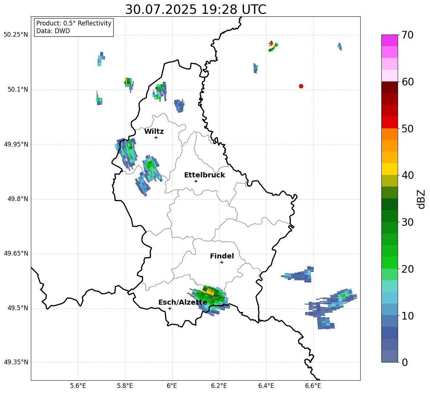Click the 6.6°E longitude label
Viewport: 430px width, 393px height.
pyautogui.click(x=313, y=386)
